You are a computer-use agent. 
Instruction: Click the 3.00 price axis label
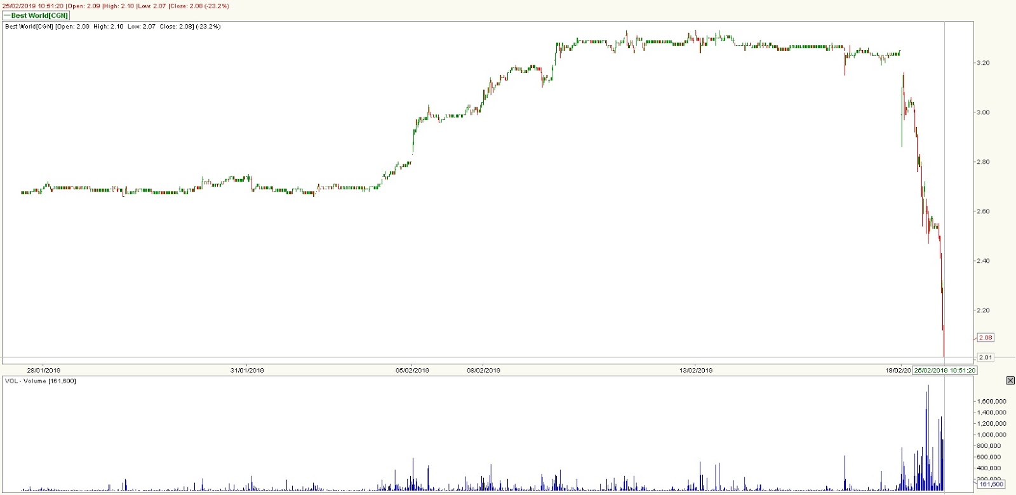tap(984, 112)
